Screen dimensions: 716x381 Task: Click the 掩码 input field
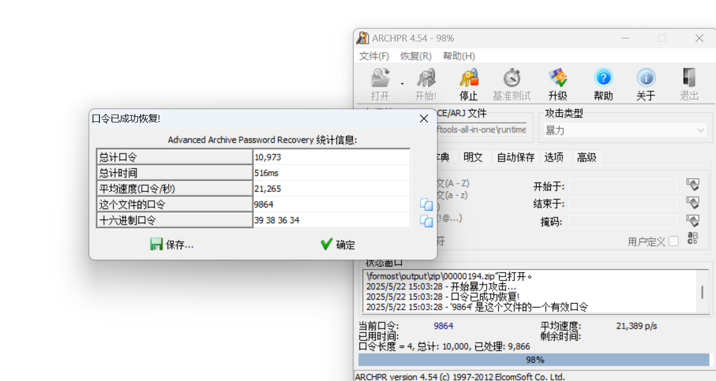[x=623, y=221]
